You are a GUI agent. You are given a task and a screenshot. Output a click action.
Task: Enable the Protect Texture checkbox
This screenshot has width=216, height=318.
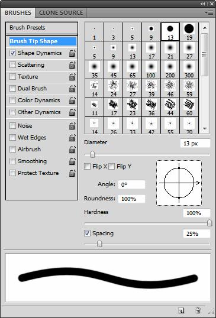tap(12, 173)
